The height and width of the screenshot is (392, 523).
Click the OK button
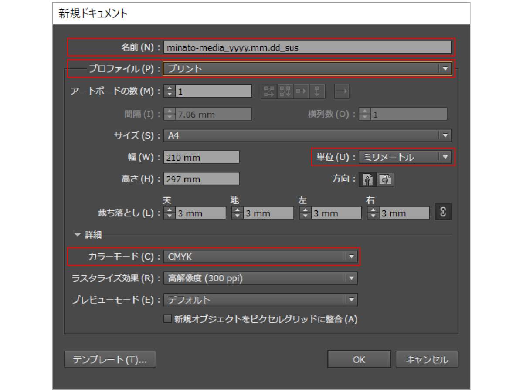point(359,360)
